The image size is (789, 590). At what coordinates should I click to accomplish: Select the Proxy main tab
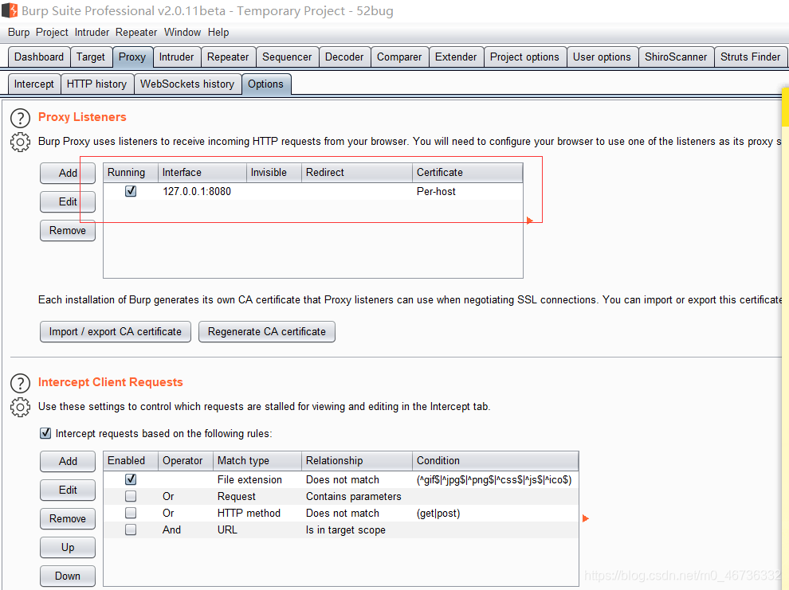132,57
